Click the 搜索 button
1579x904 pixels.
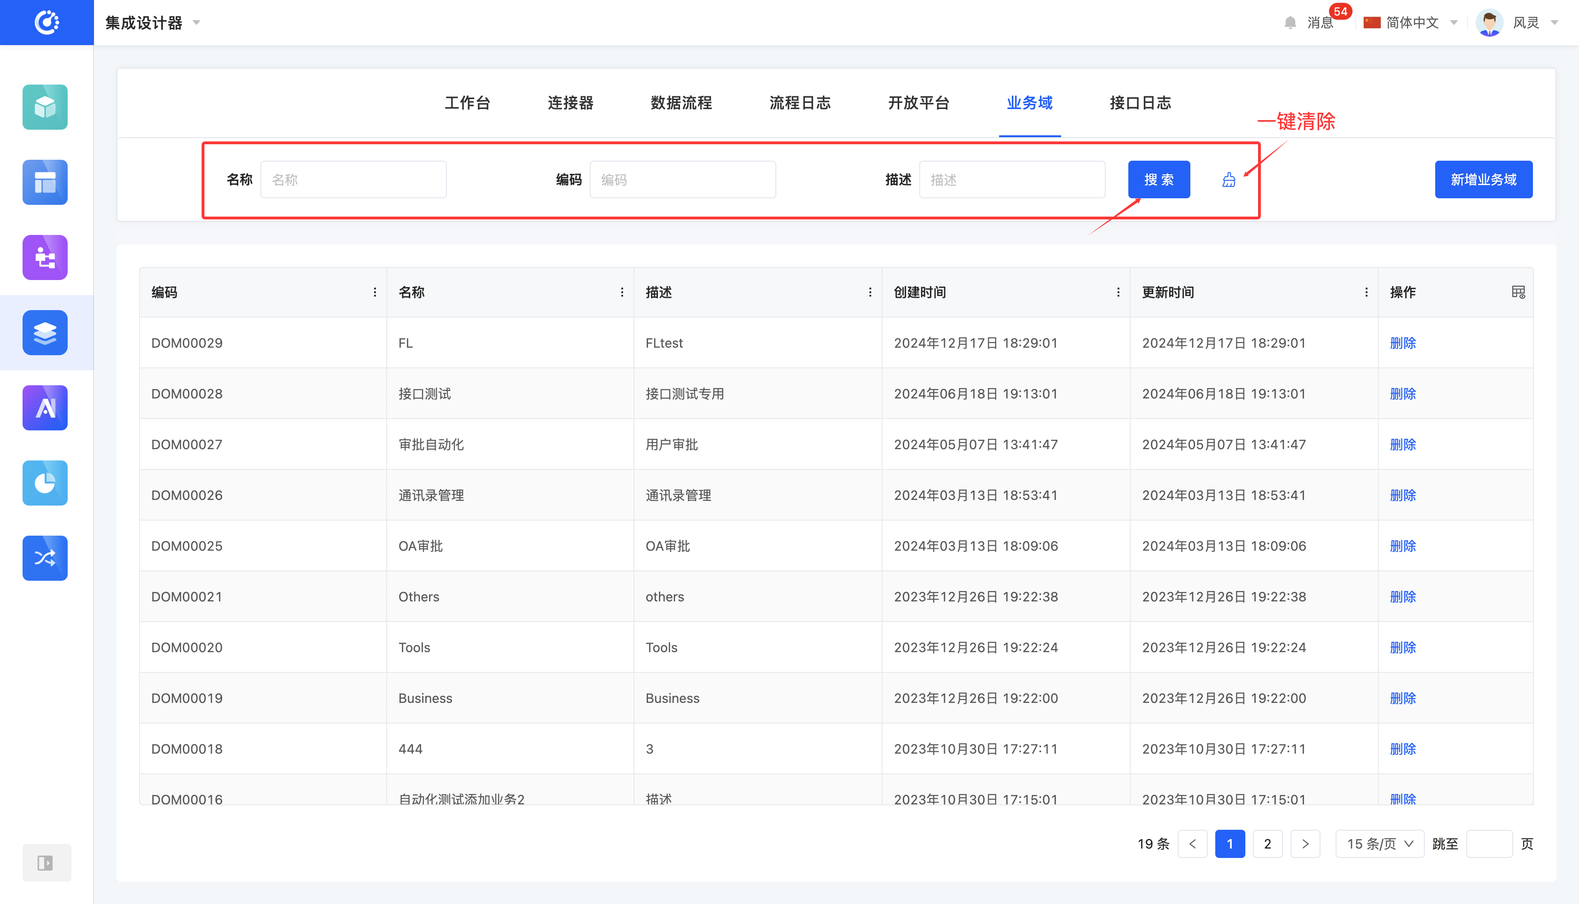1158,179
